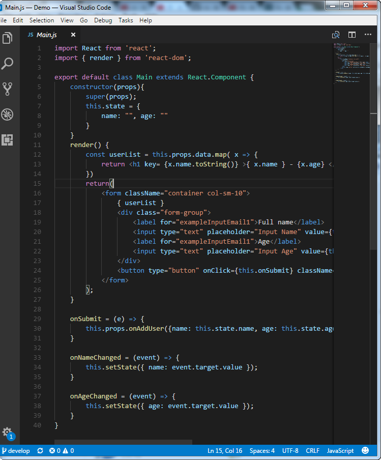This screenshot has width=381, height=460.
Task: Click the develop branch in status bar
Action: pyautogui.click(x=16, y=451)
